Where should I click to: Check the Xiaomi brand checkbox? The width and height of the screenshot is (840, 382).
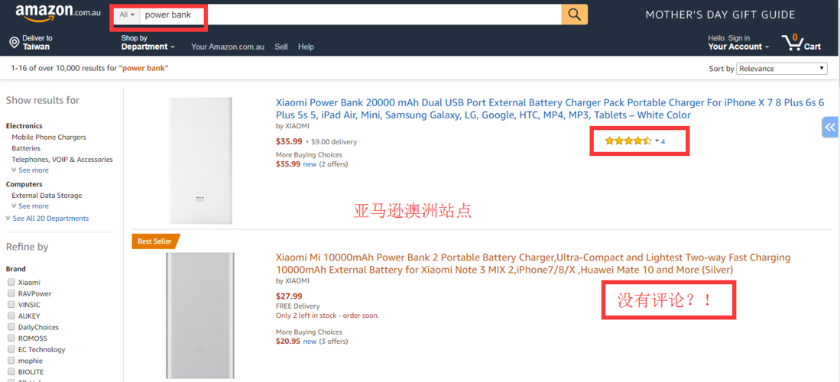click(x=11, y=283)
